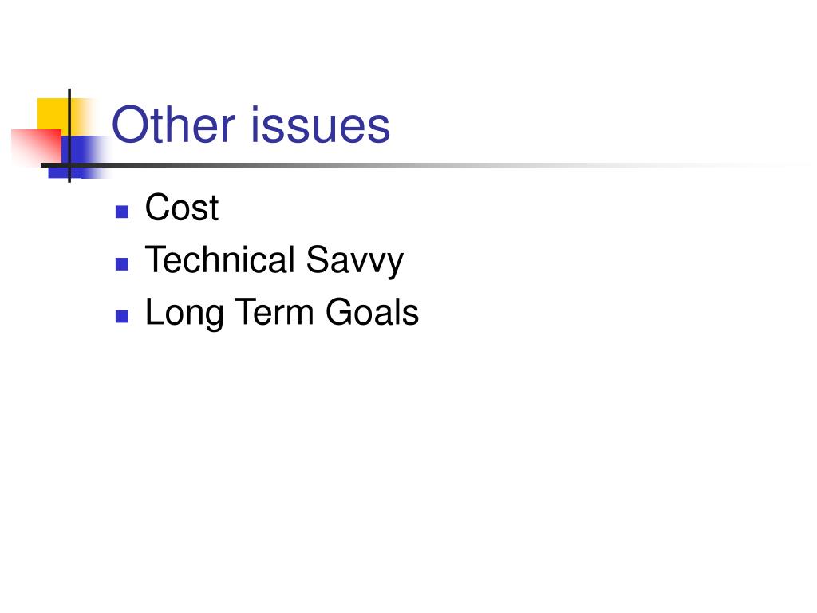Select the "Cost" bullet text
The width and height of the screenshot is (817, 613).
click(x=182, y=208)
